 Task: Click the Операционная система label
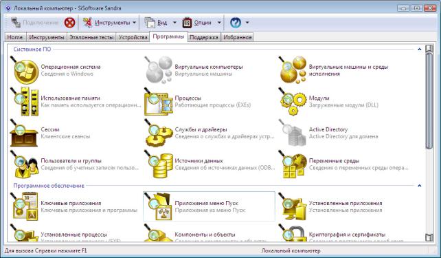(71, 67)
